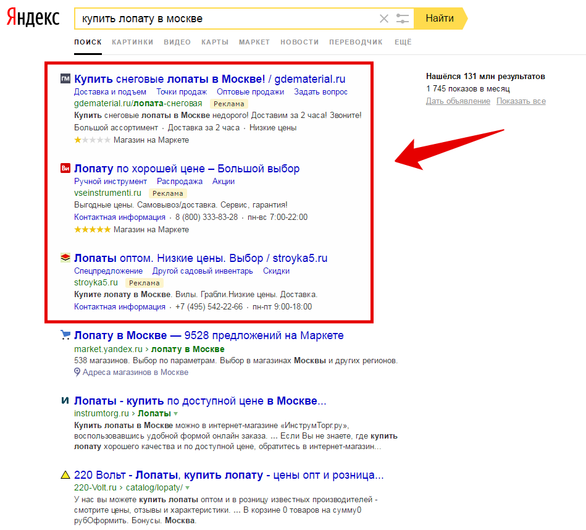This screenshot has width=586, height=530.
Task: Click the instrumtorg.ru favicon icon
Action: pyautogui.click(x=65, y=400)
